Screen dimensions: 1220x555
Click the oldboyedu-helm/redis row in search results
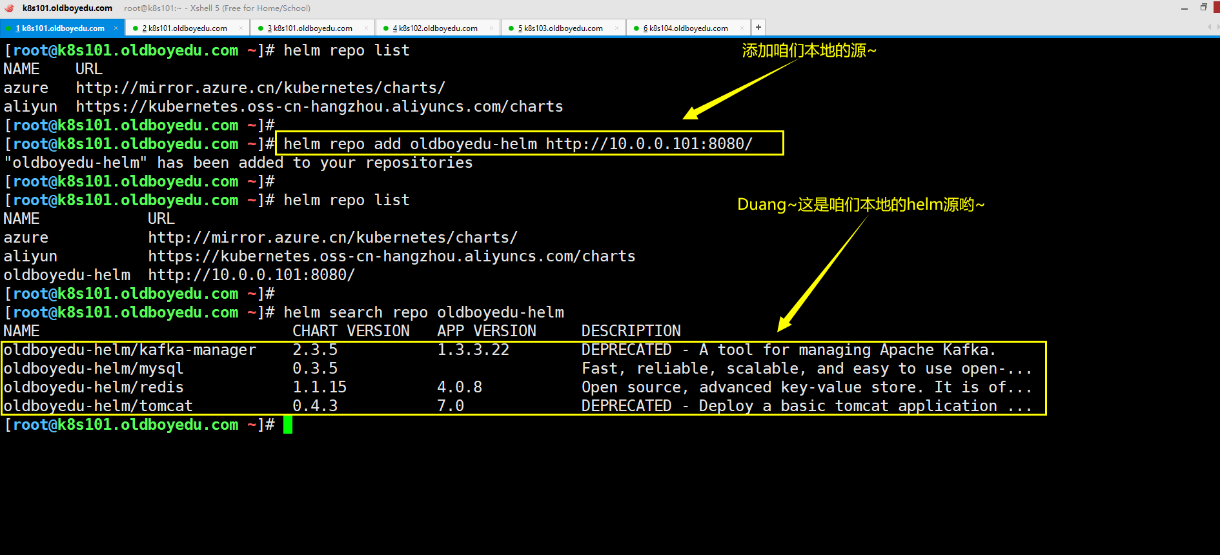click(94, 387)
